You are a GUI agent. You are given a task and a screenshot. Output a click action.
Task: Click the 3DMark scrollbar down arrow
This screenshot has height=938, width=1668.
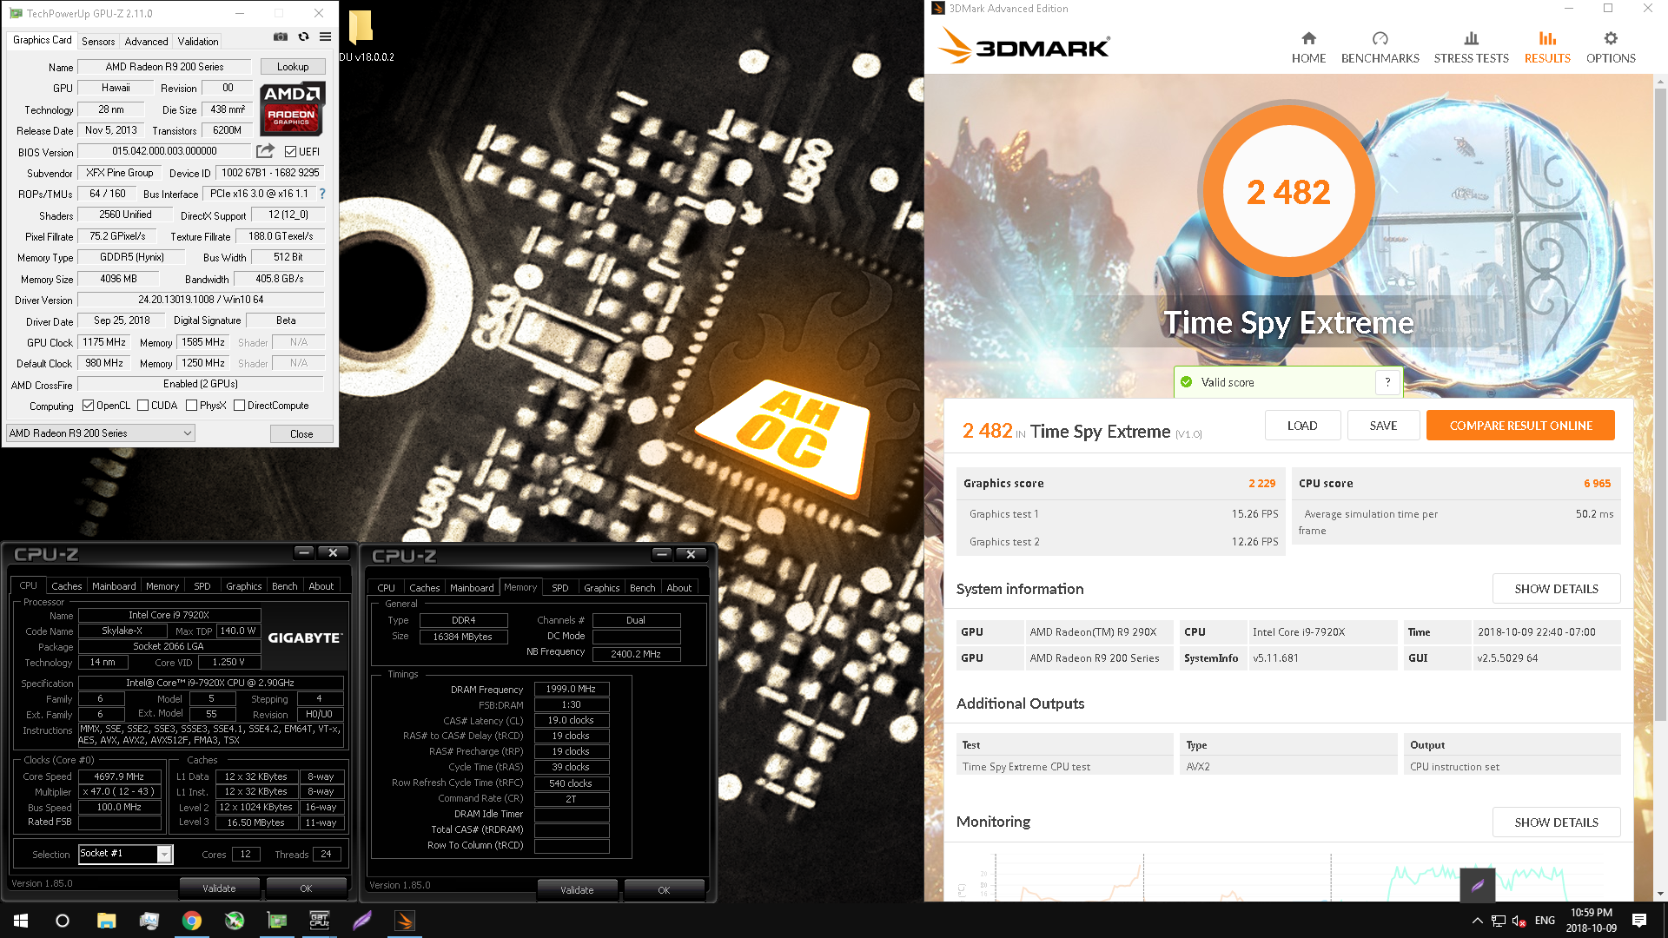1660,894
